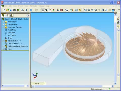This screenshot has width=121, height=91.
Task: Open the Window menu
Action: [x=42, y=6]
